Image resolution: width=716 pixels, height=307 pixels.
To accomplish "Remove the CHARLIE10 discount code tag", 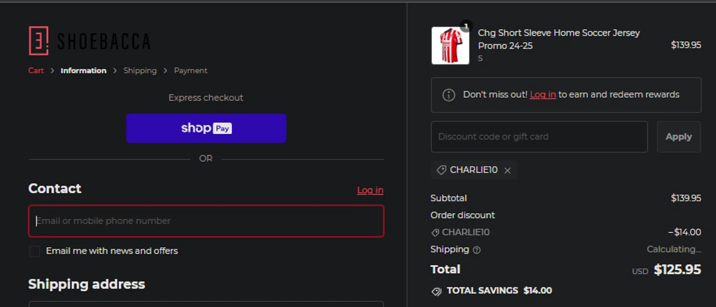I will 507,170.
